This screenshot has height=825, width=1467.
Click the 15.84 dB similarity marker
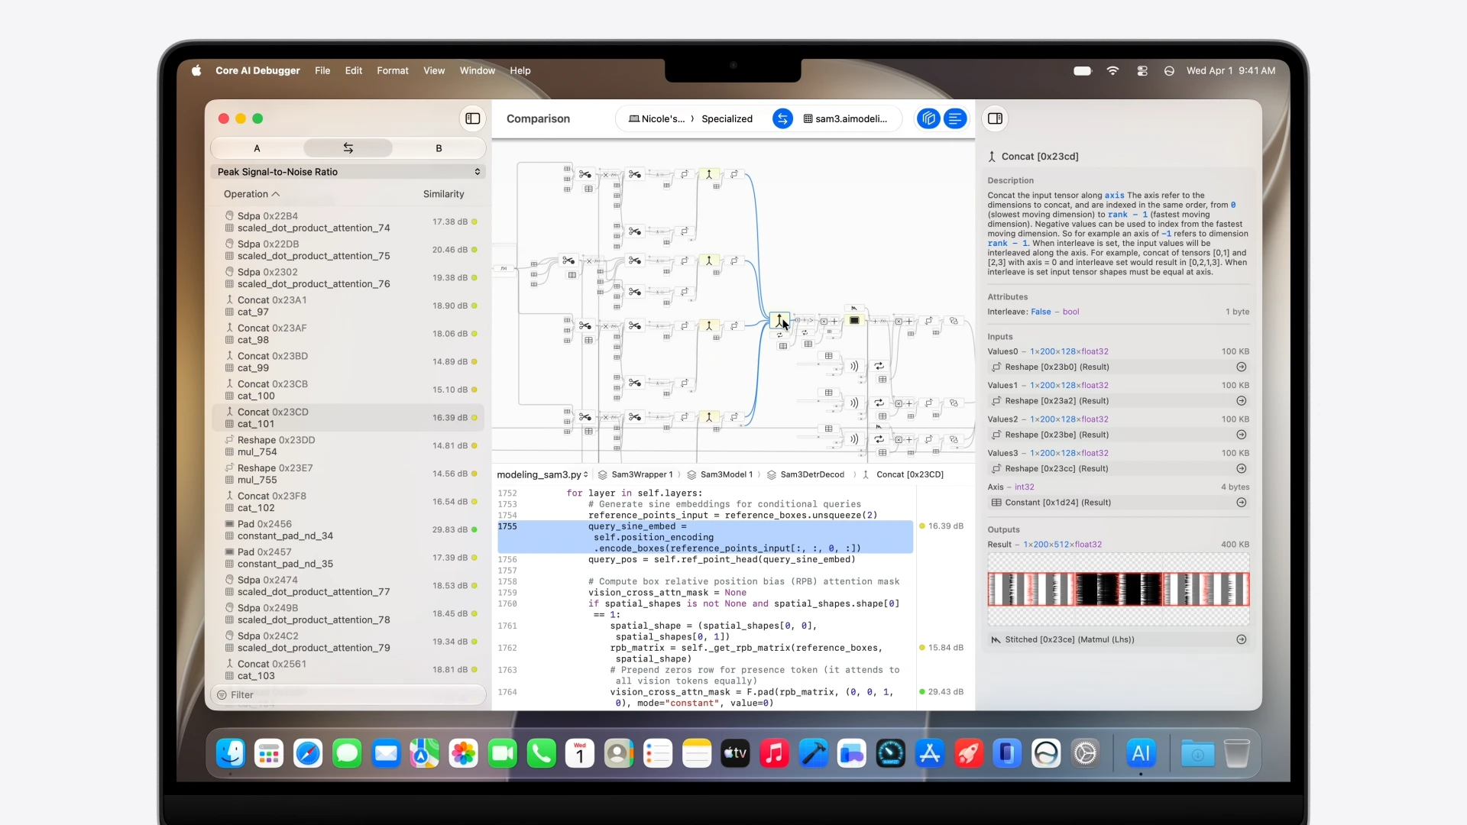(x=941, y=648)
